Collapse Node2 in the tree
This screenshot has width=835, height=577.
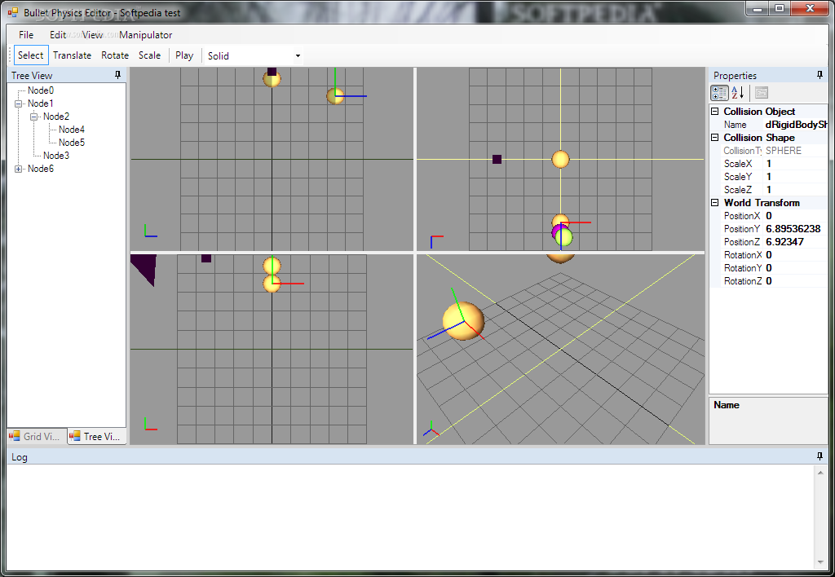point(34,117)
